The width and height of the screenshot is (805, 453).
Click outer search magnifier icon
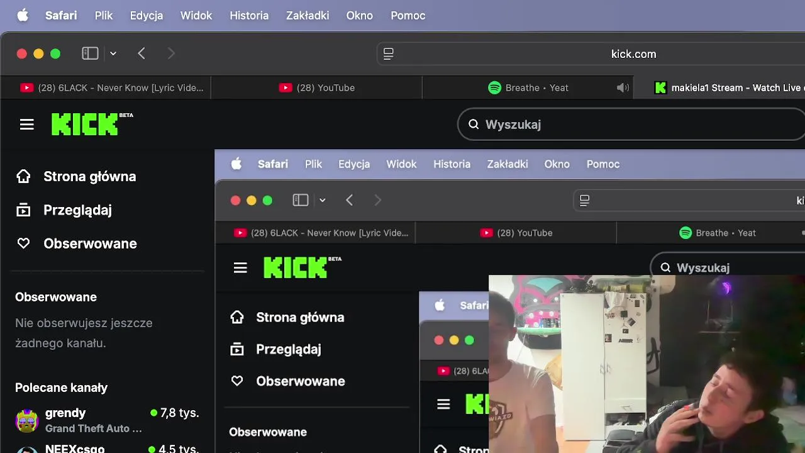(474, 125)
